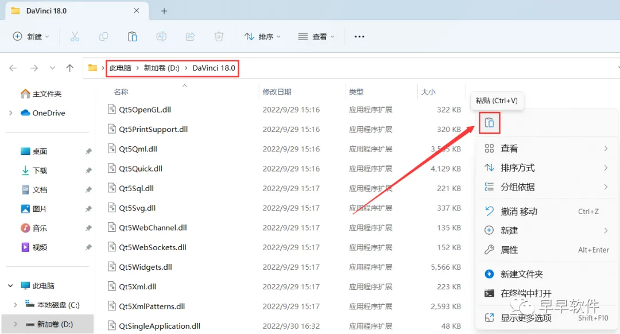Screen dimensions: 620x334
Task: Click the pin icon next to 桌面
Action: click(88, 151)
